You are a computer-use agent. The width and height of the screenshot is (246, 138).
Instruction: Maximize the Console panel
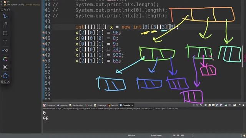243,105
